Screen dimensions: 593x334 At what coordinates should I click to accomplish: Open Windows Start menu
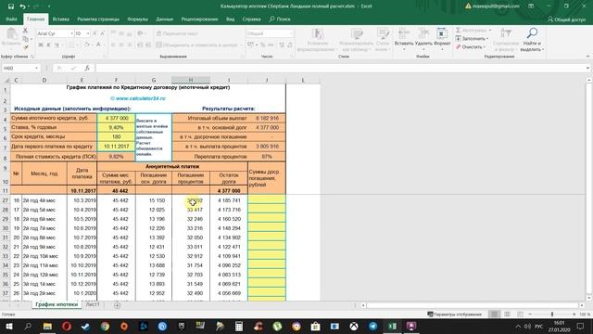8,326
